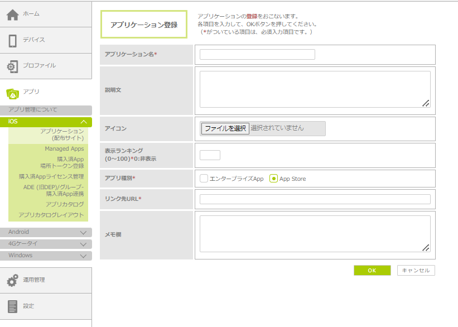Image resolution: width=458 pixels, height=327 pixels.
Task: Click the Home house icon
Action: [12, 15]
